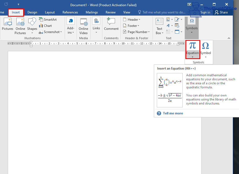Viewport: 239px width, 174px height.
Task: Switch to the Design tab
Action: tap(32, 12)
